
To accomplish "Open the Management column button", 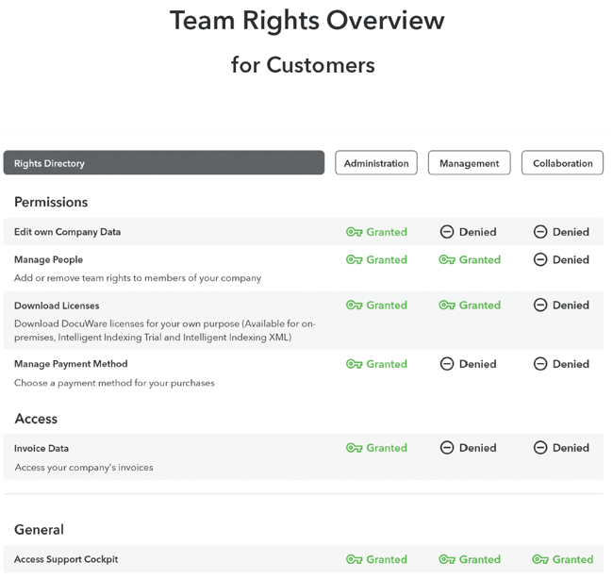I will [469, 163].
